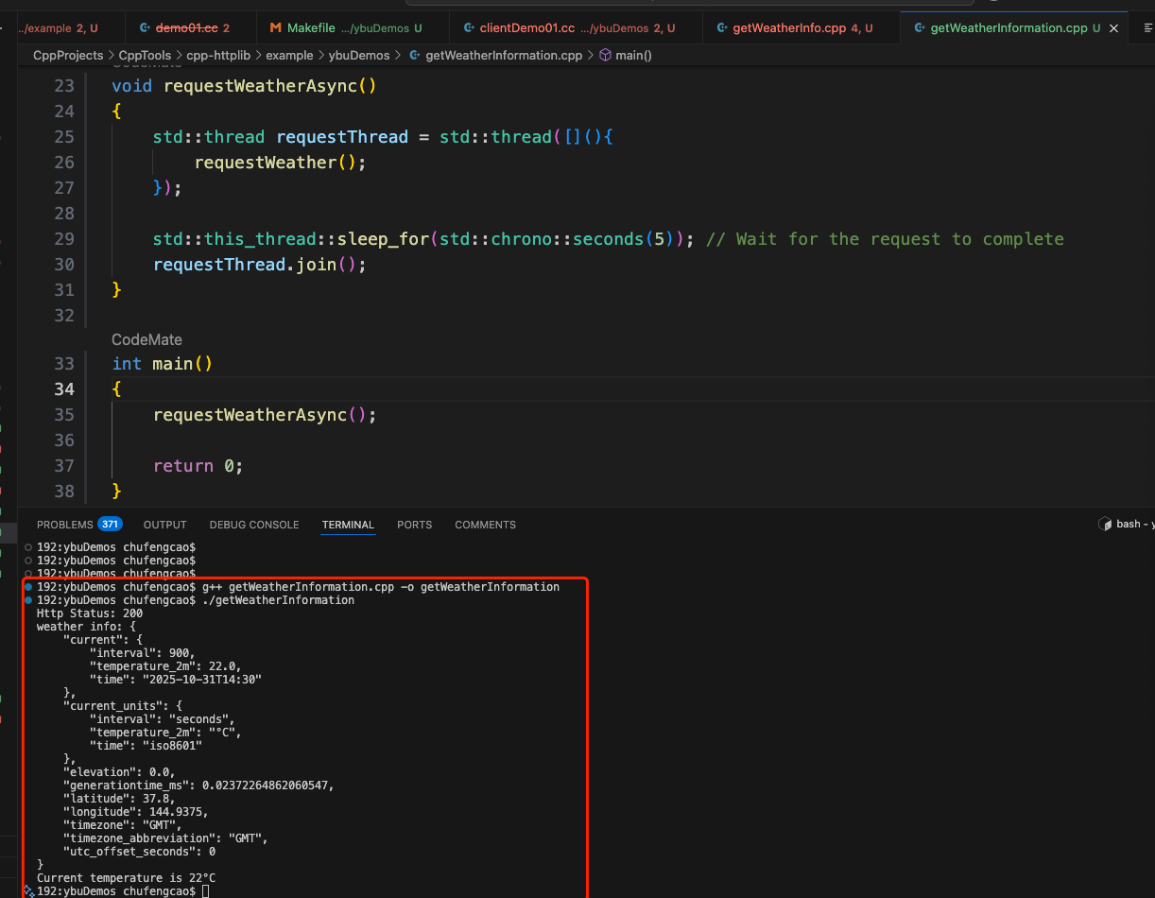Image resolution: width=1155 pixels, height=898 pixels.
Task: Click the C++ icon on clientDemo01.cc tab
Action: click(469, 28)
